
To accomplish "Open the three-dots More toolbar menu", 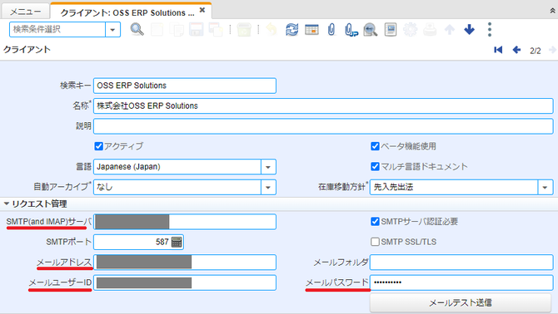I will point(490,29).
